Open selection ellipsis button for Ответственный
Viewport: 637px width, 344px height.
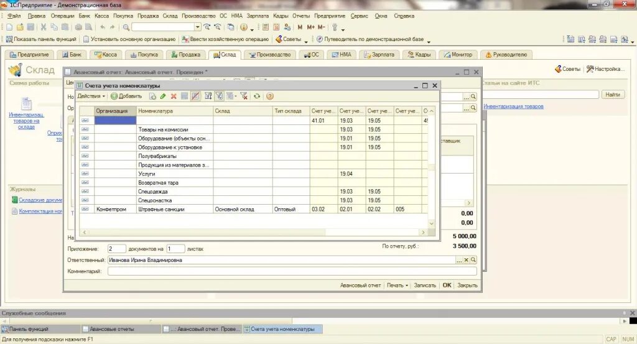point(459,260)
